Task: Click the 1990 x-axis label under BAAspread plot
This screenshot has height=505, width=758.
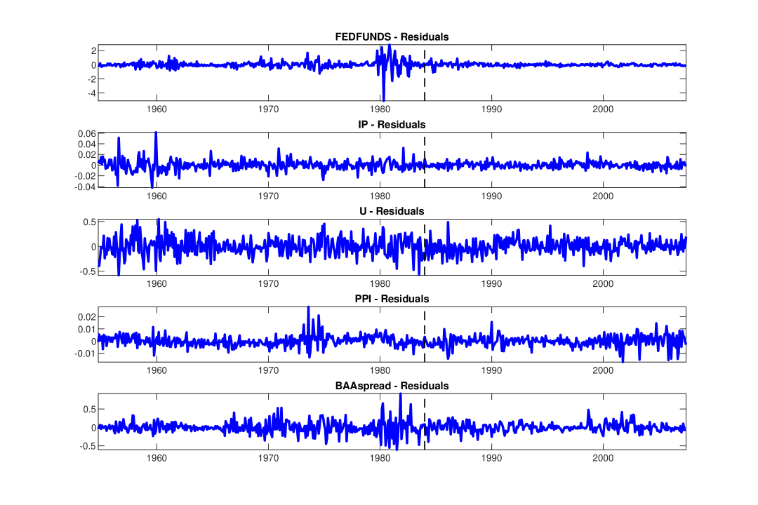Action: pyautogui.click(x=491, y=458)
